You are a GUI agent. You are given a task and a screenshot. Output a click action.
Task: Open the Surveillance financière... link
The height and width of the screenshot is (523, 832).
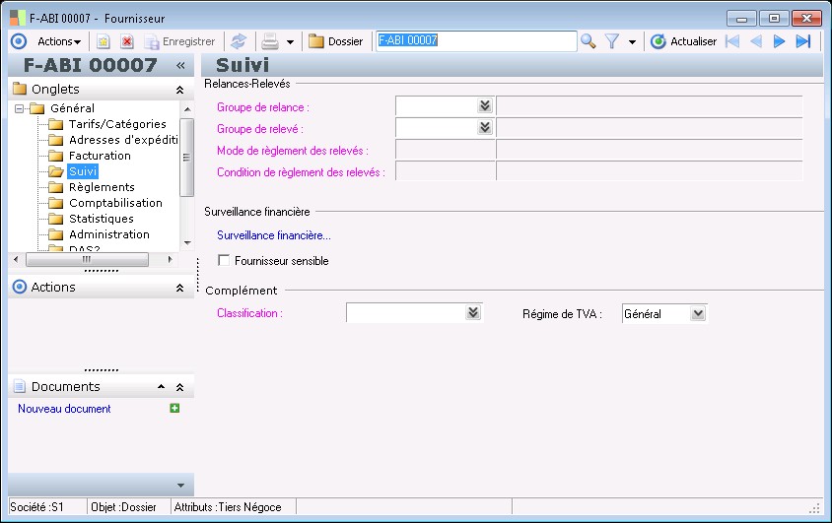(274, 235)
